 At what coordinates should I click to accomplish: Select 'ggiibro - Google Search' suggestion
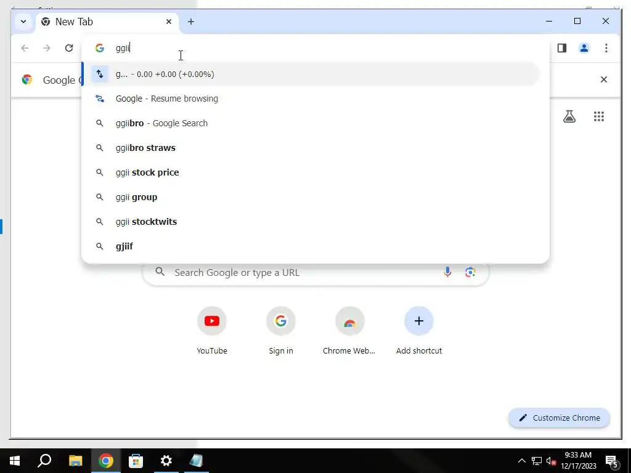(x=311, y=123)
